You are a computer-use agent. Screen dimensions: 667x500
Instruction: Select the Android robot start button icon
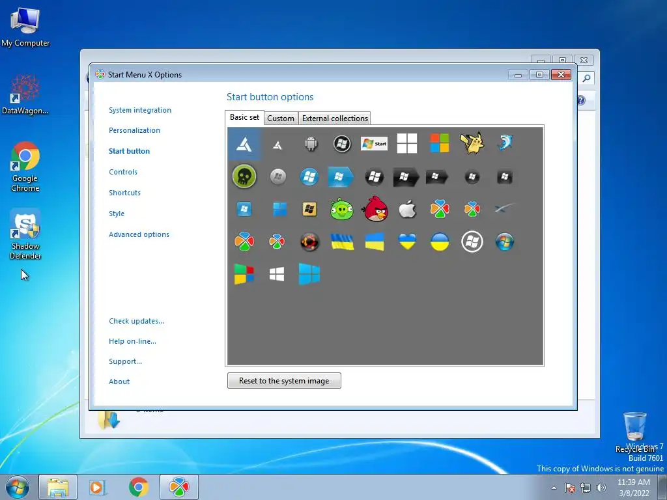tap(311, 144)
